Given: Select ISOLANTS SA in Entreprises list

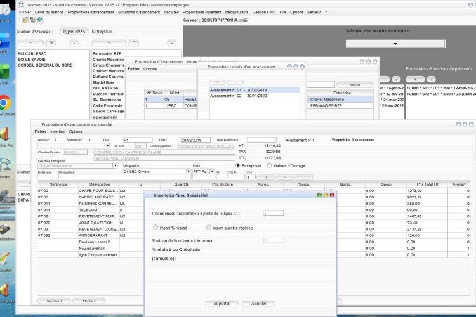Looking at the screenshot, I should point(105,88).
